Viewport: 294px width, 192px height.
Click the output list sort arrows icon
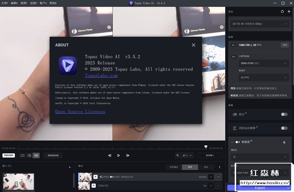[220, 167]
